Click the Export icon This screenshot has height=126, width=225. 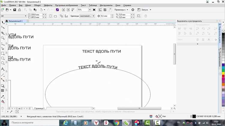[x=68, y=10]
